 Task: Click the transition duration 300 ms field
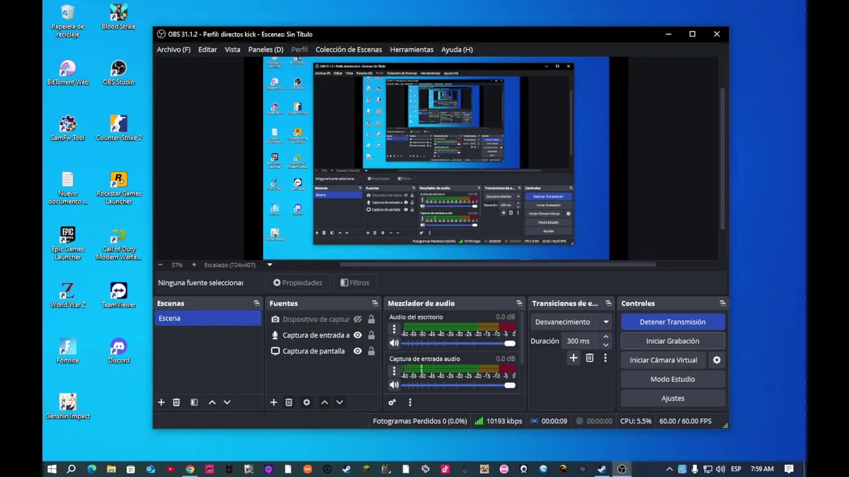click(580, 341)
